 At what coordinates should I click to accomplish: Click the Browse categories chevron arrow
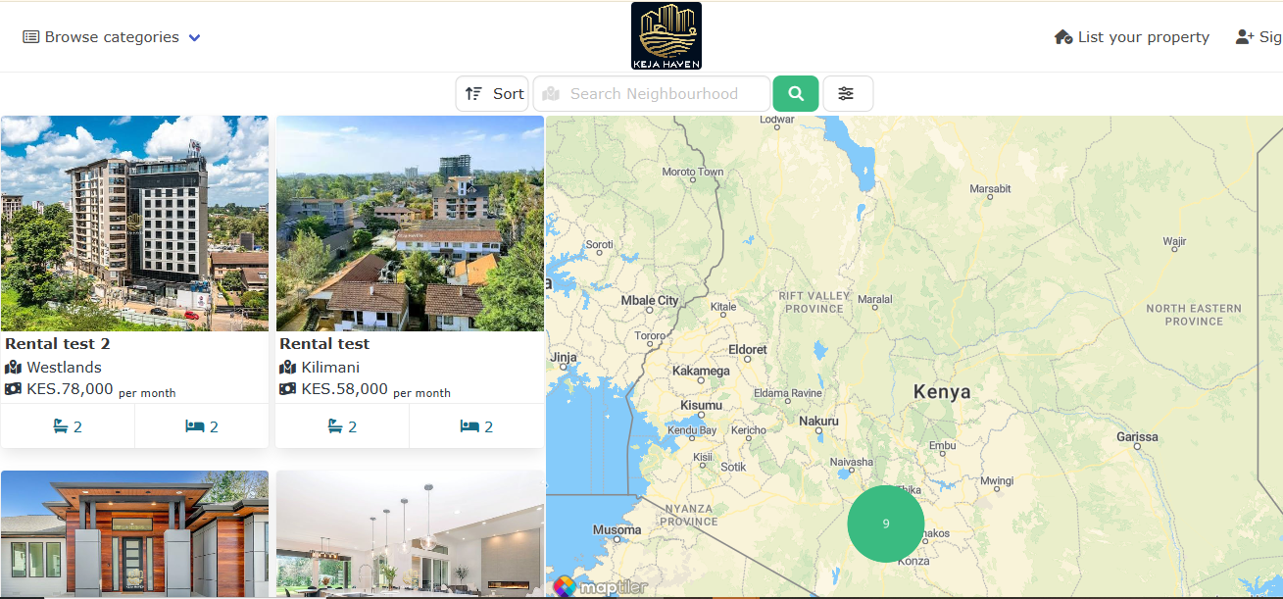[x=194, y=38]
